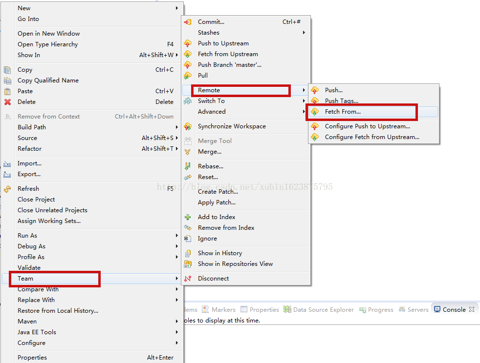Select Push Tags... menu item
The image size is (480, 363).
tap(373, 101)
